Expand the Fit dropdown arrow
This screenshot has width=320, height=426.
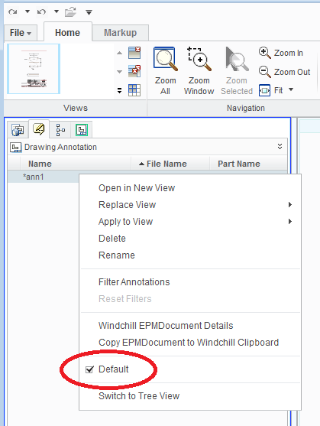[x=291, y=89]
